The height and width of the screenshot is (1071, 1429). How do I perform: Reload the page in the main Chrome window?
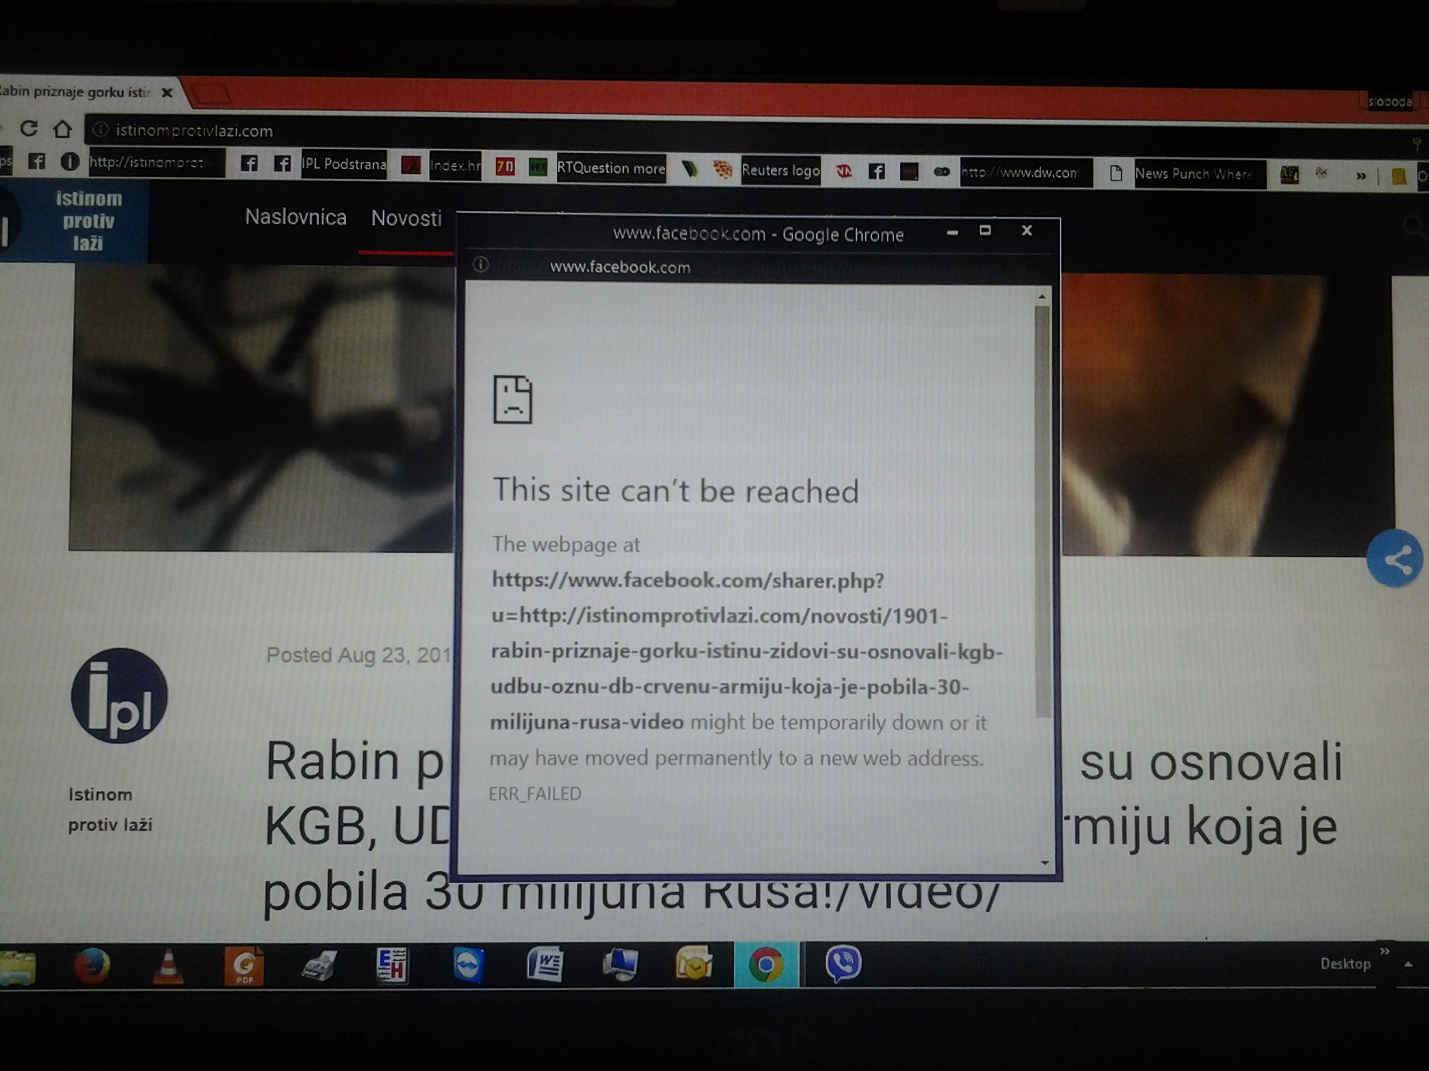(x=29, y=128)
